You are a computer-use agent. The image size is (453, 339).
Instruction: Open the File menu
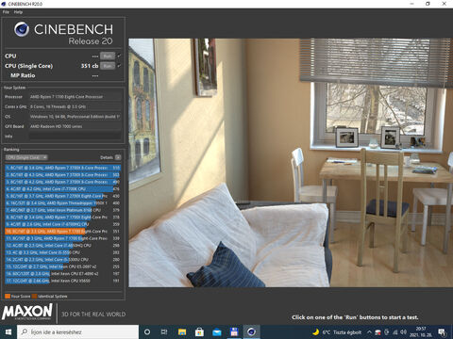(x=6, y=12)
